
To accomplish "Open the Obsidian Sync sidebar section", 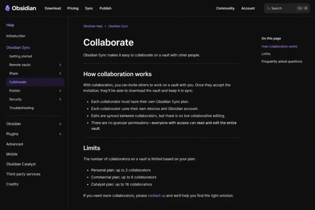I will coord(18,48).
